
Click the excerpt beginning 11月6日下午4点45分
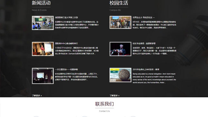click(x=77, y=51)
